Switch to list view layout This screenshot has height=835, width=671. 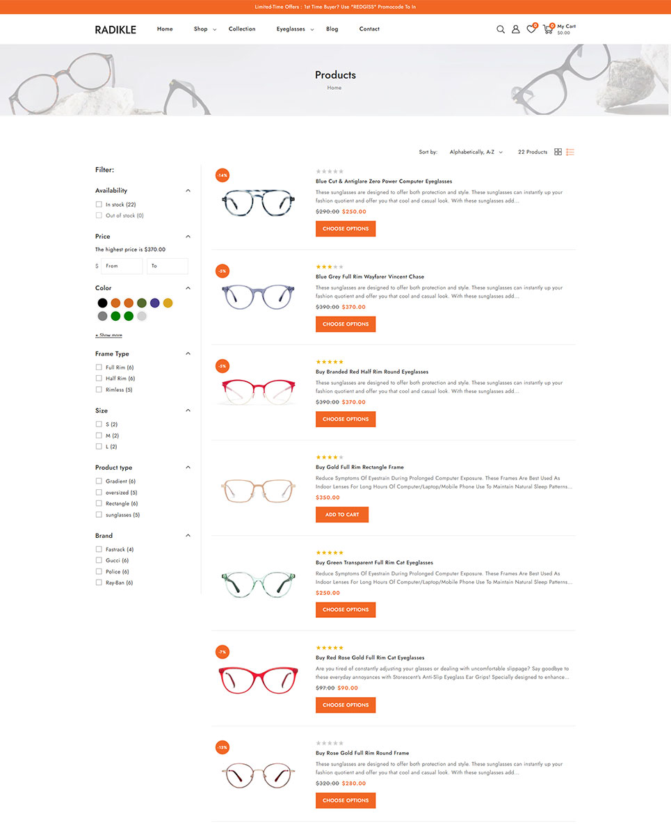pos(570,152)
